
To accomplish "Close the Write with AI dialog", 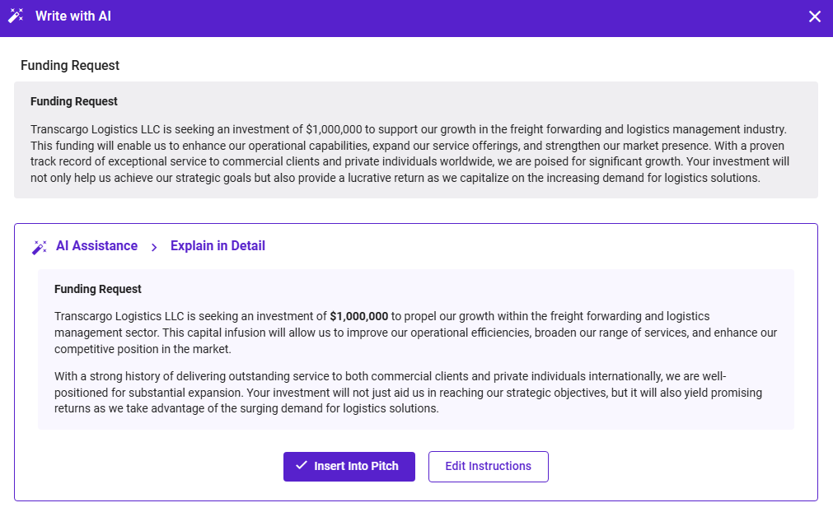I will tap(814, 16).
